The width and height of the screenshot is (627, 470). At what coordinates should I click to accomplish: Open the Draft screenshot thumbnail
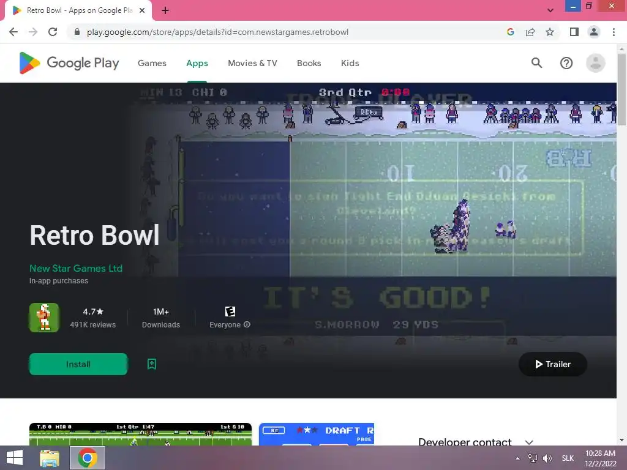317,434
